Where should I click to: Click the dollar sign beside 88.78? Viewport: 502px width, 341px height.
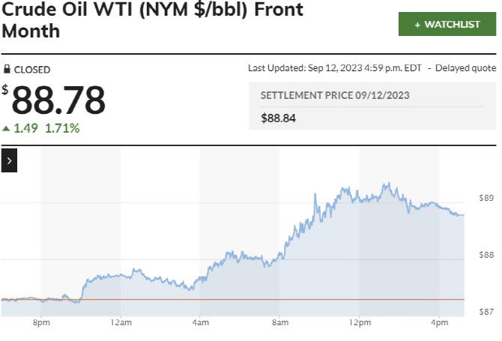click(5, 90)
